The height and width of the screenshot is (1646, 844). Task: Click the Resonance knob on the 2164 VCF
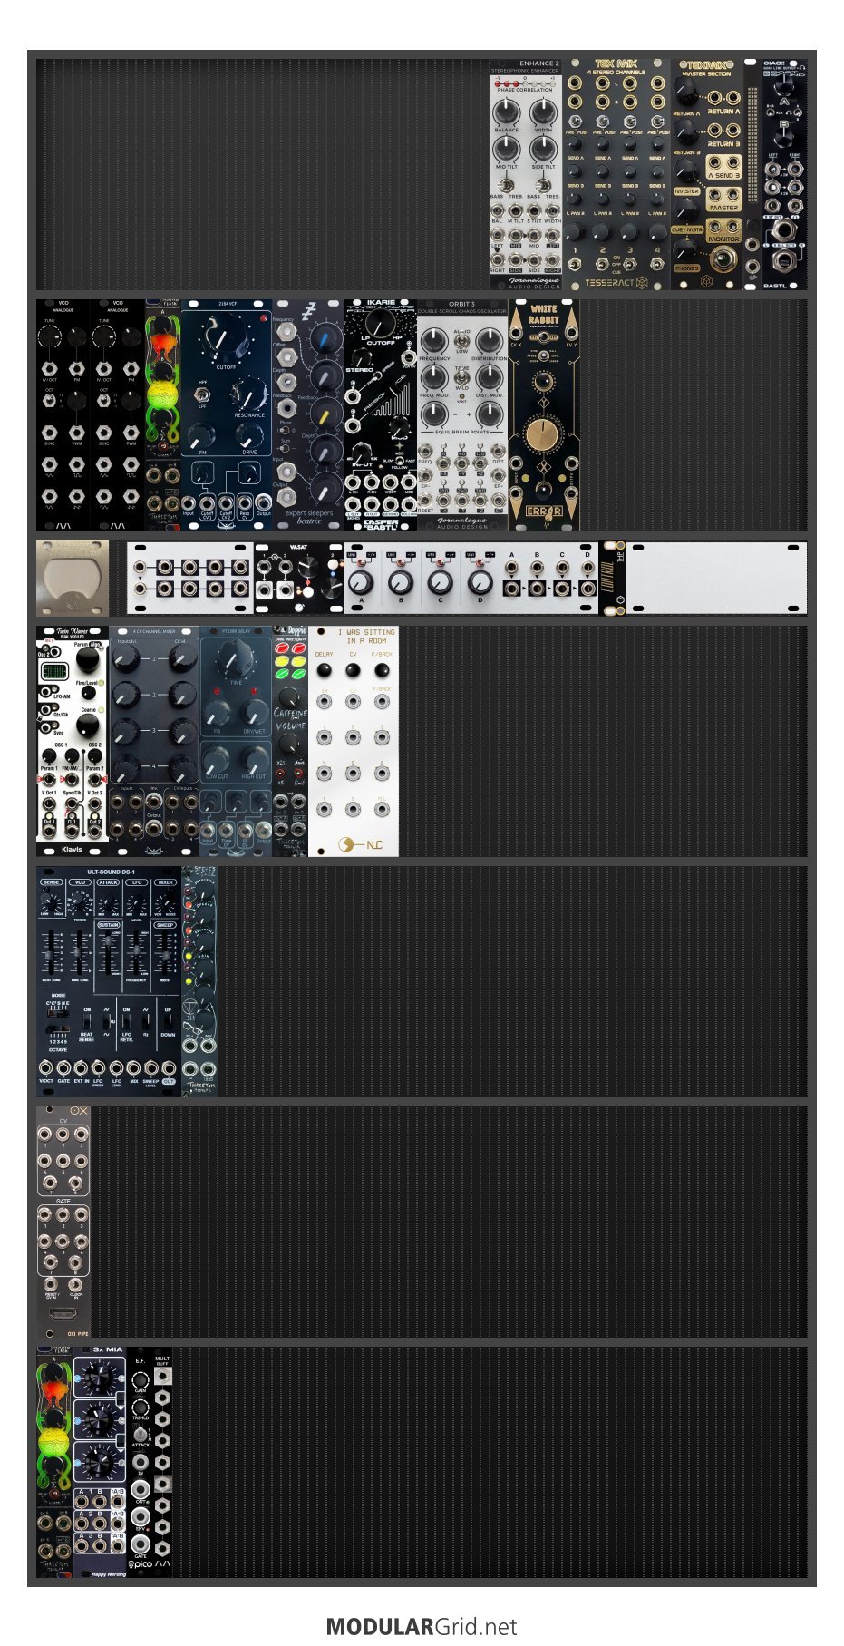pos(249,394)
